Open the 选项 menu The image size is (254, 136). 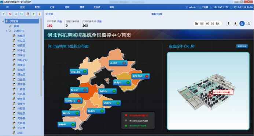point(67,7)
